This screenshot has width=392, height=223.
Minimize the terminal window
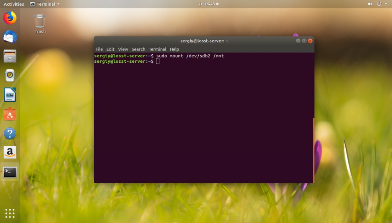tap(298, 41)
